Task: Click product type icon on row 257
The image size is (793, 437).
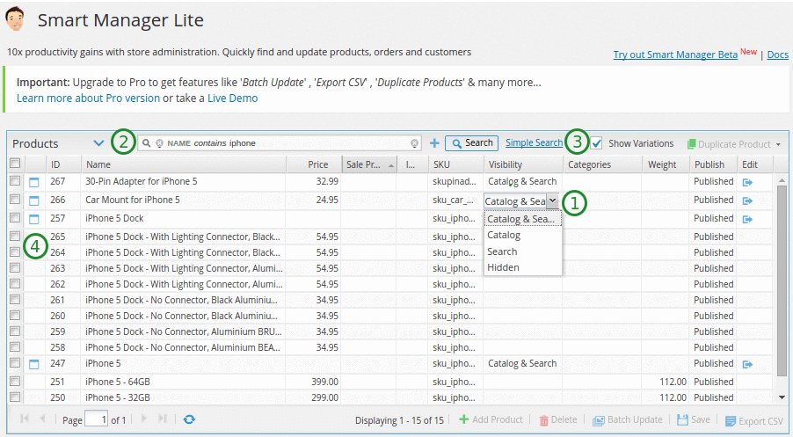Action: (34, 219)
